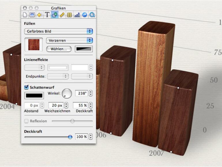The width and height of the screenshot is (222, 167).
Task: Click the line width stepper
Action: click(91, 68)
